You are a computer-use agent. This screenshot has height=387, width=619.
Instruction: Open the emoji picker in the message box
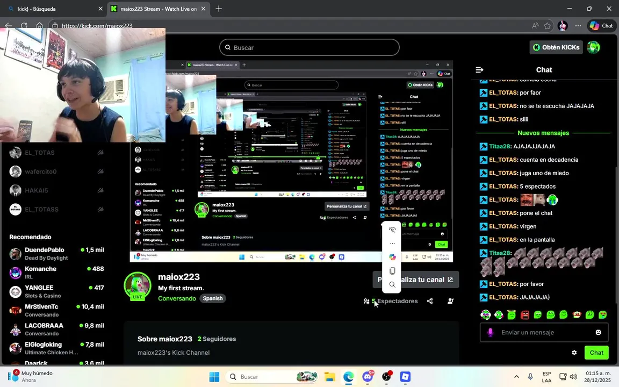pos(598,333)
